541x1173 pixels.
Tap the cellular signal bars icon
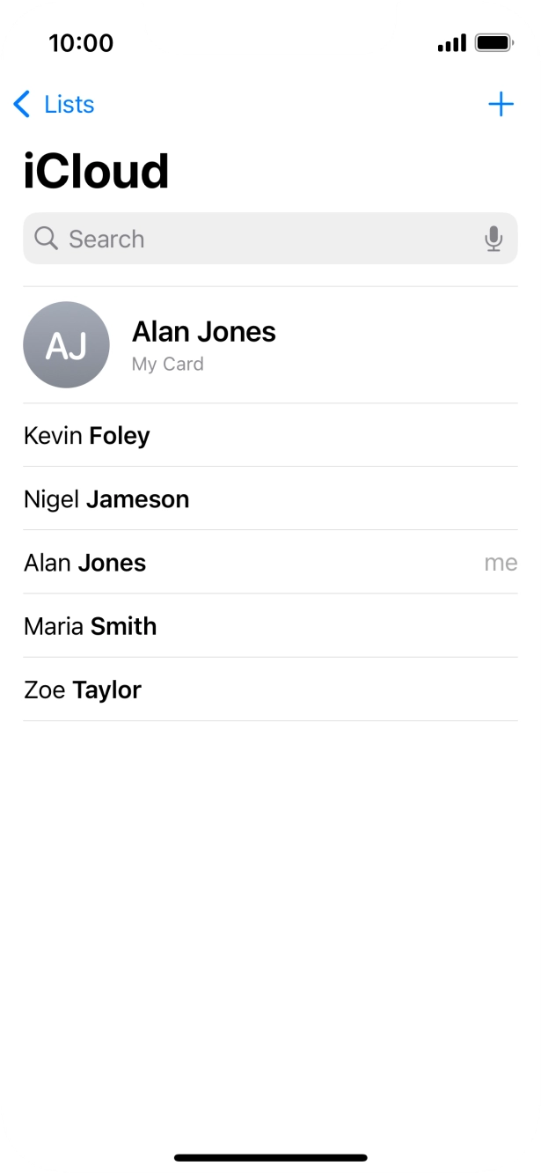451,42
